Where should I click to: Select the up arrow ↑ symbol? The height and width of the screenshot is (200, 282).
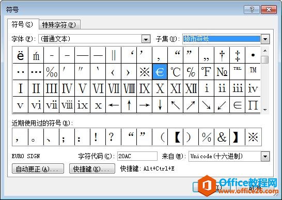click(x=129, y=105)
